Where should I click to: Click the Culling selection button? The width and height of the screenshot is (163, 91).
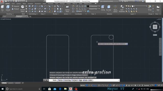click(103, 8)
